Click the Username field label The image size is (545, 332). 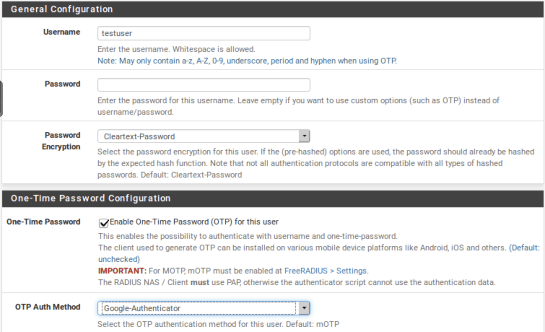pyautogui.click(x=62, y=32)
